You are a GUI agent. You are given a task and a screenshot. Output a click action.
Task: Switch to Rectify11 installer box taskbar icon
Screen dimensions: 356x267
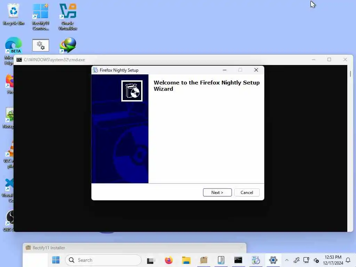click(x=204, y=260)
